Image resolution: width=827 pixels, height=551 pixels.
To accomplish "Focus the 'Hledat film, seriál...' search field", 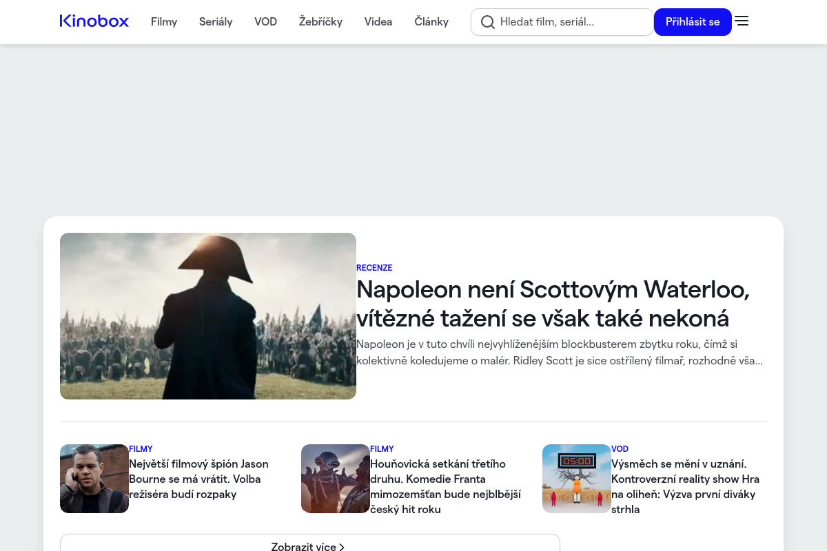I will tap(562, 22).
